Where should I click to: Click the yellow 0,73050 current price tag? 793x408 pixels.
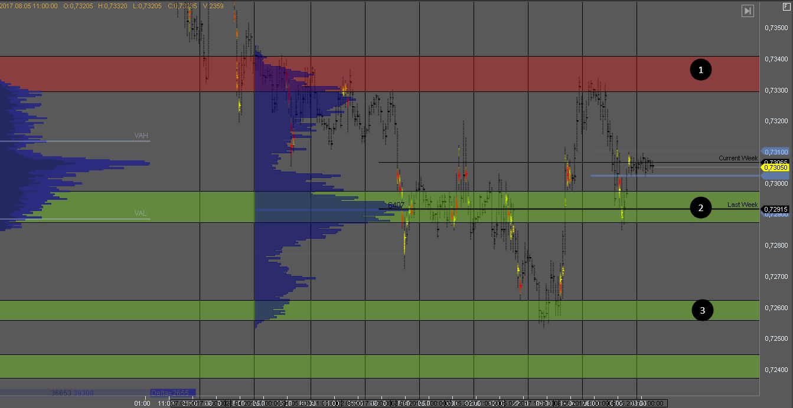776,167
